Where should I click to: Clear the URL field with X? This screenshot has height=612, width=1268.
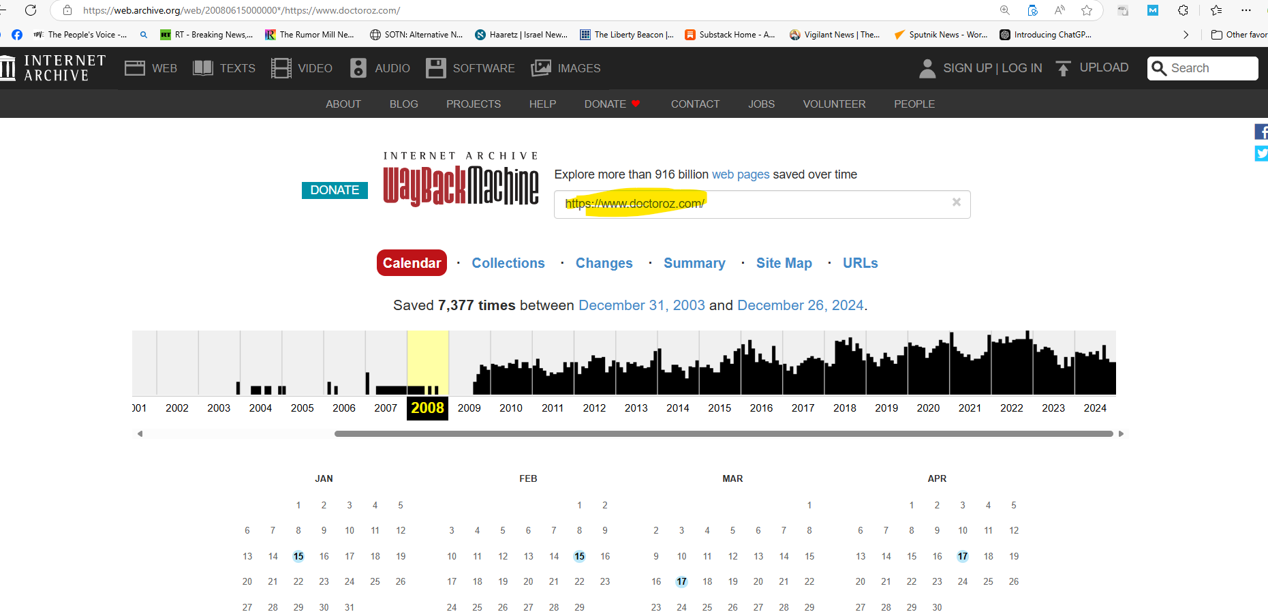point(957,202)
